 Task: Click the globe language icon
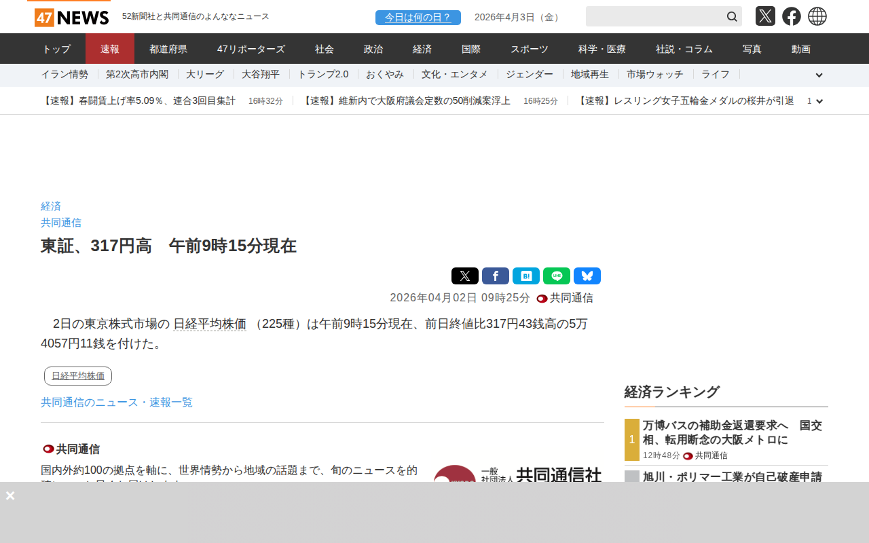click(x=817, y=16)
